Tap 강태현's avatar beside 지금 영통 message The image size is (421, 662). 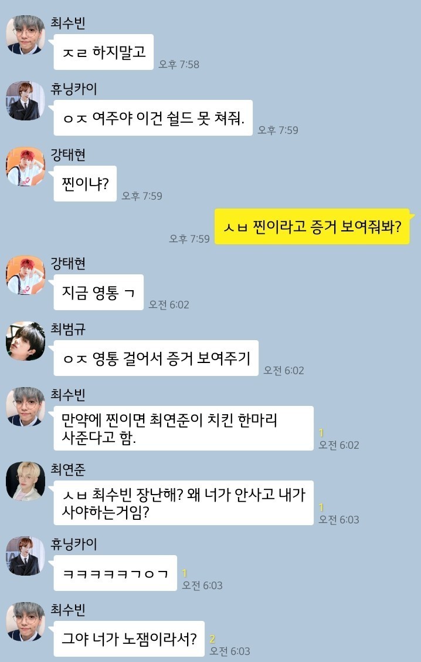point(25,275)
